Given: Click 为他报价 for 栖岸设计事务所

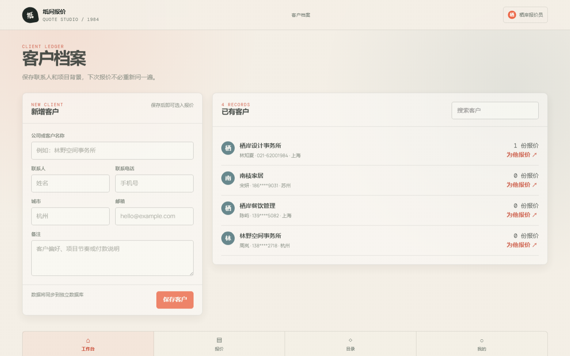Looking at the screenshot, I should 522,155.
